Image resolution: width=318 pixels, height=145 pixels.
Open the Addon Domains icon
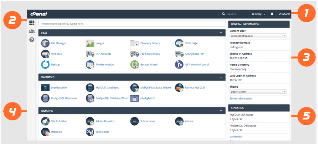click(x=90, y=121)
